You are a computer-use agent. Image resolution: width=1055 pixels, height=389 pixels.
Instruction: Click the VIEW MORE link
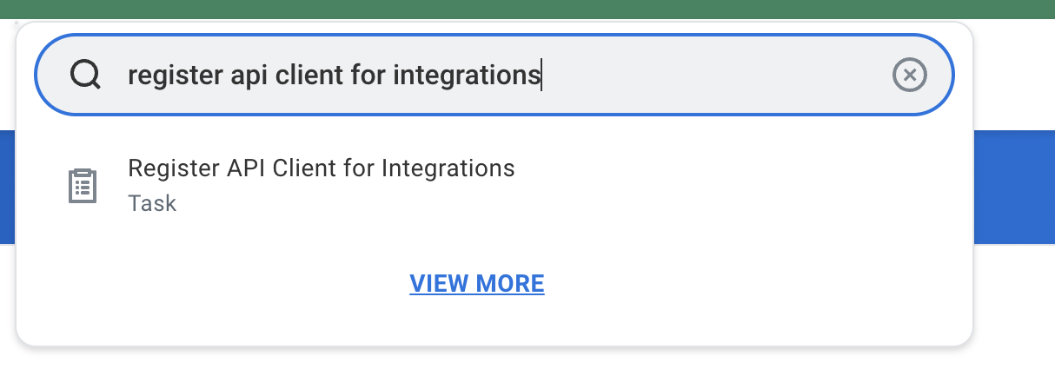click(x=477, y=283)
